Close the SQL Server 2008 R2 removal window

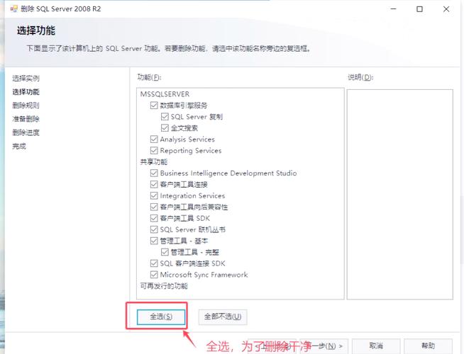click(x=446, y=9)
